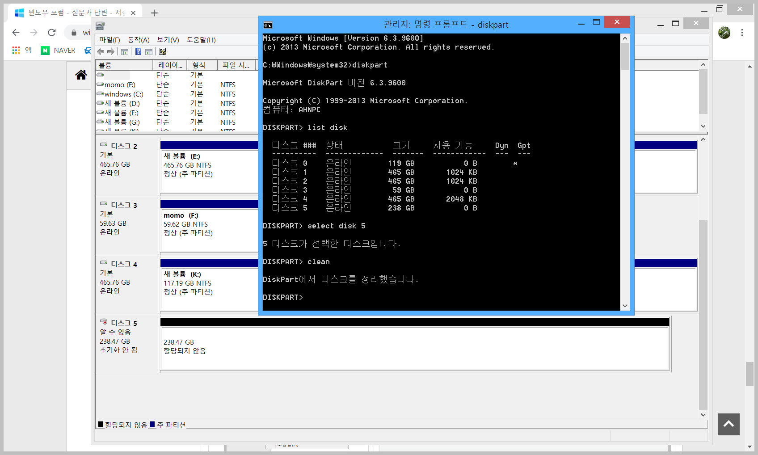The image size is (758, 455).
Task: Click the disk graphic pane scrollbar down arrow
Action: [703, 415]
